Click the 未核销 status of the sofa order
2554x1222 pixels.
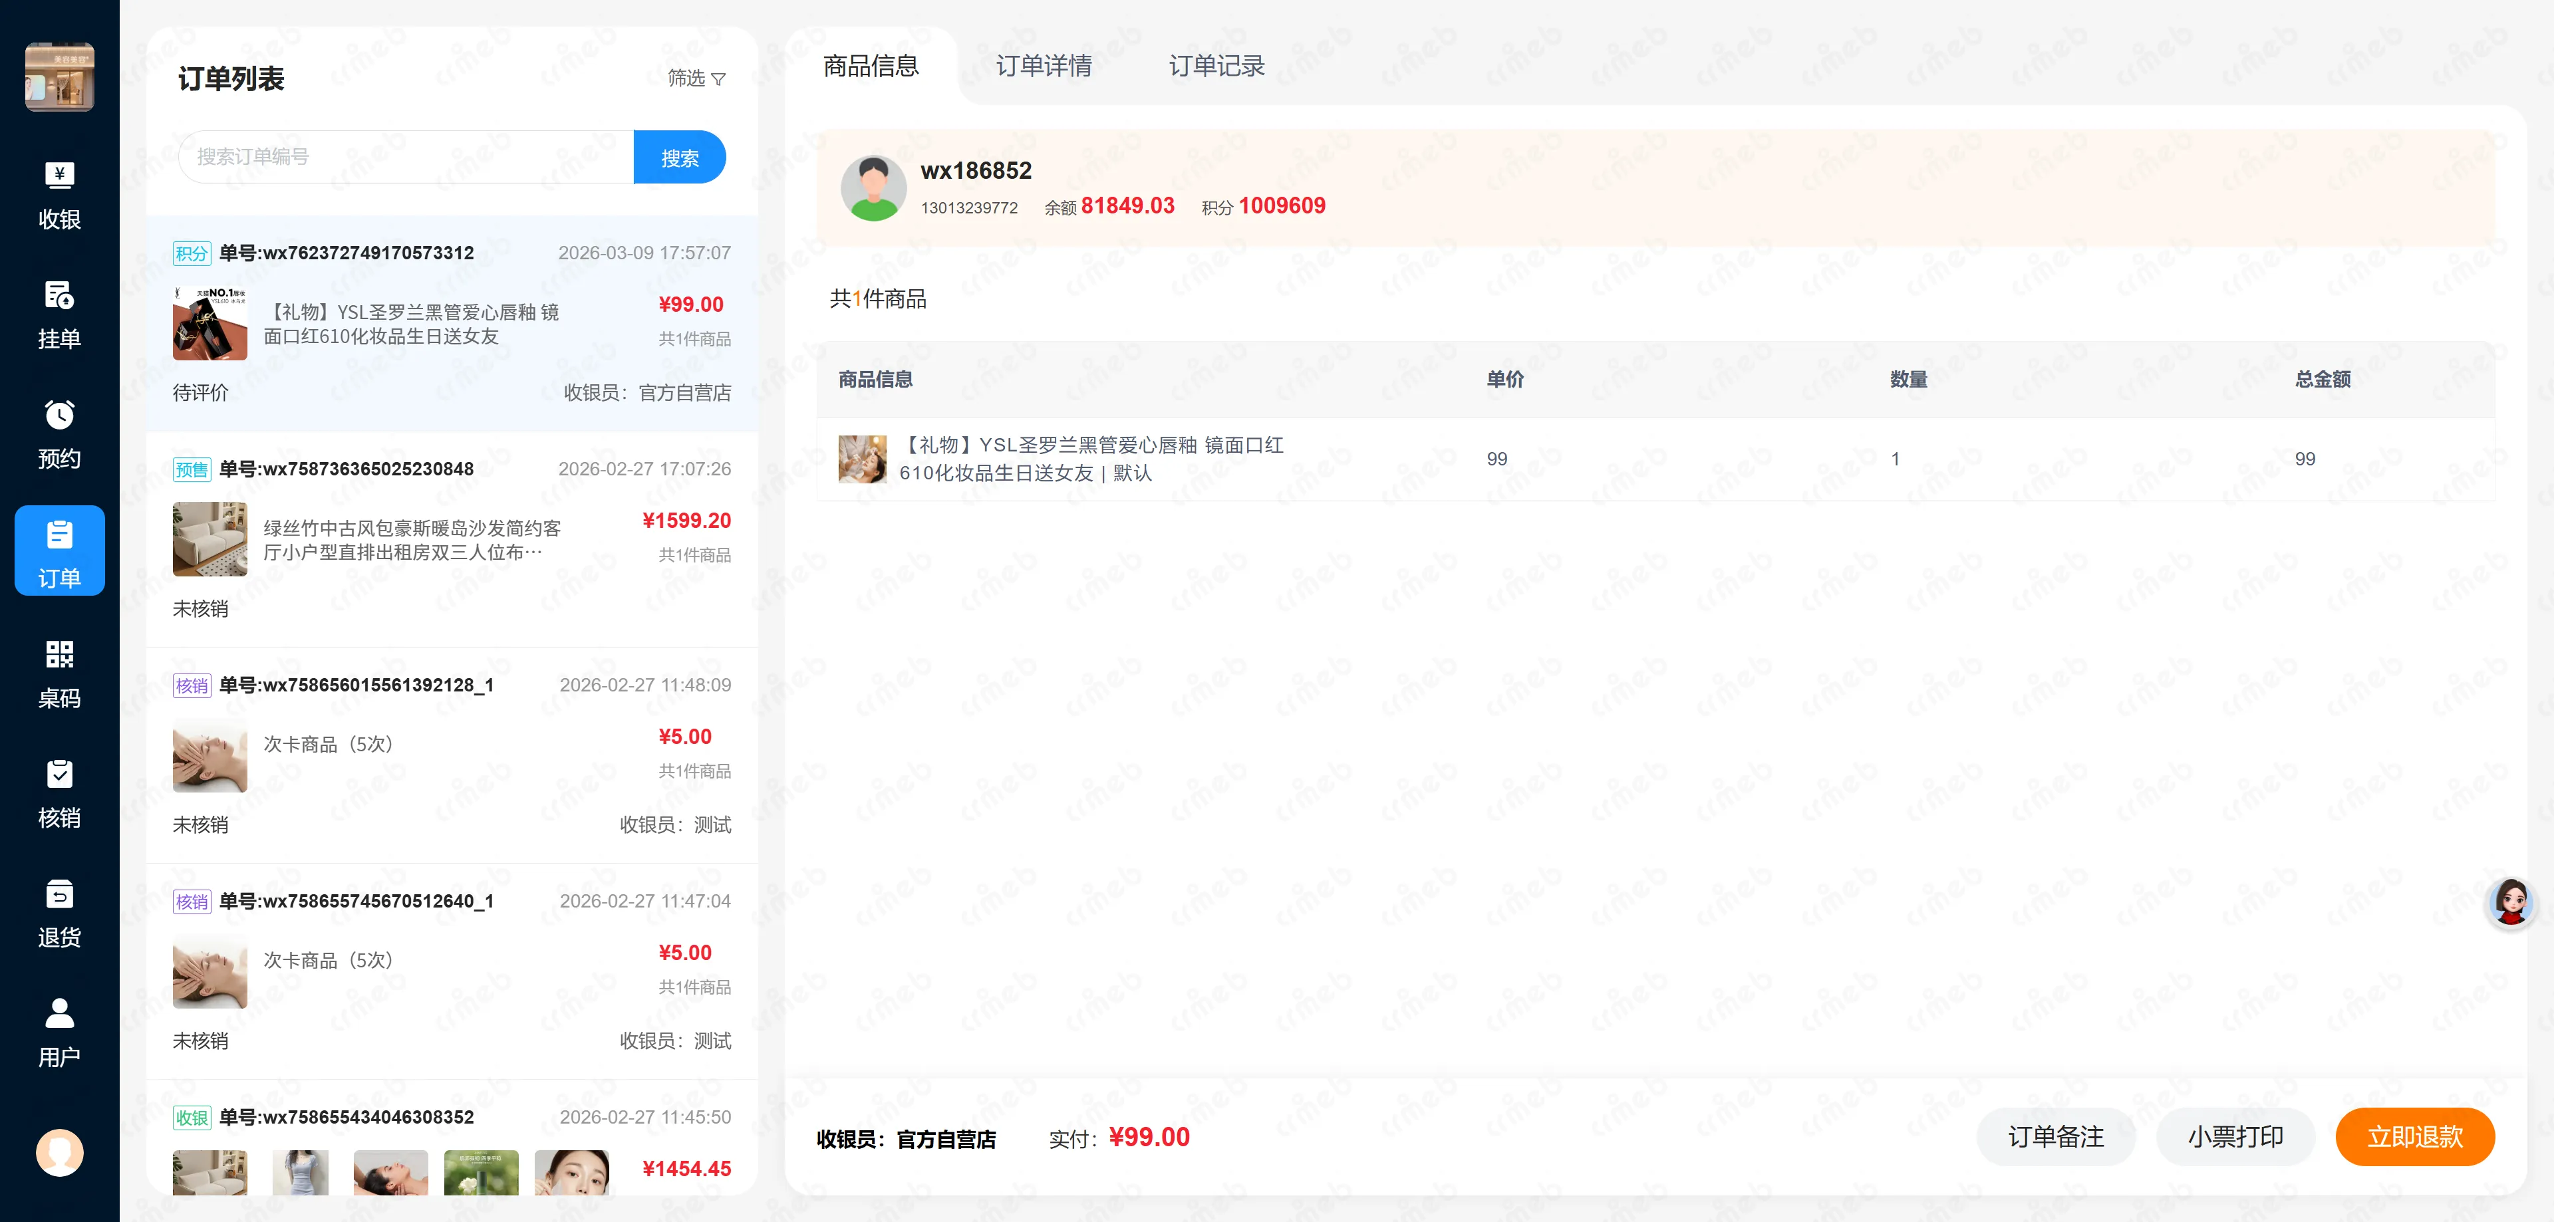pos(200,608)
